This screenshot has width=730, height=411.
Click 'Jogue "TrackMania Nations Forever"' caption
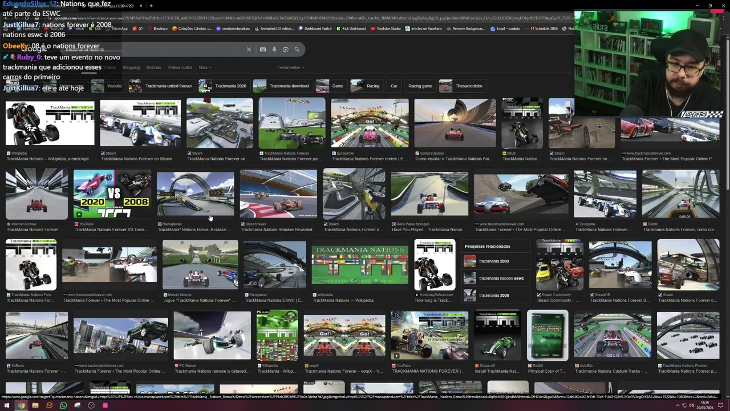click(200, 300)
